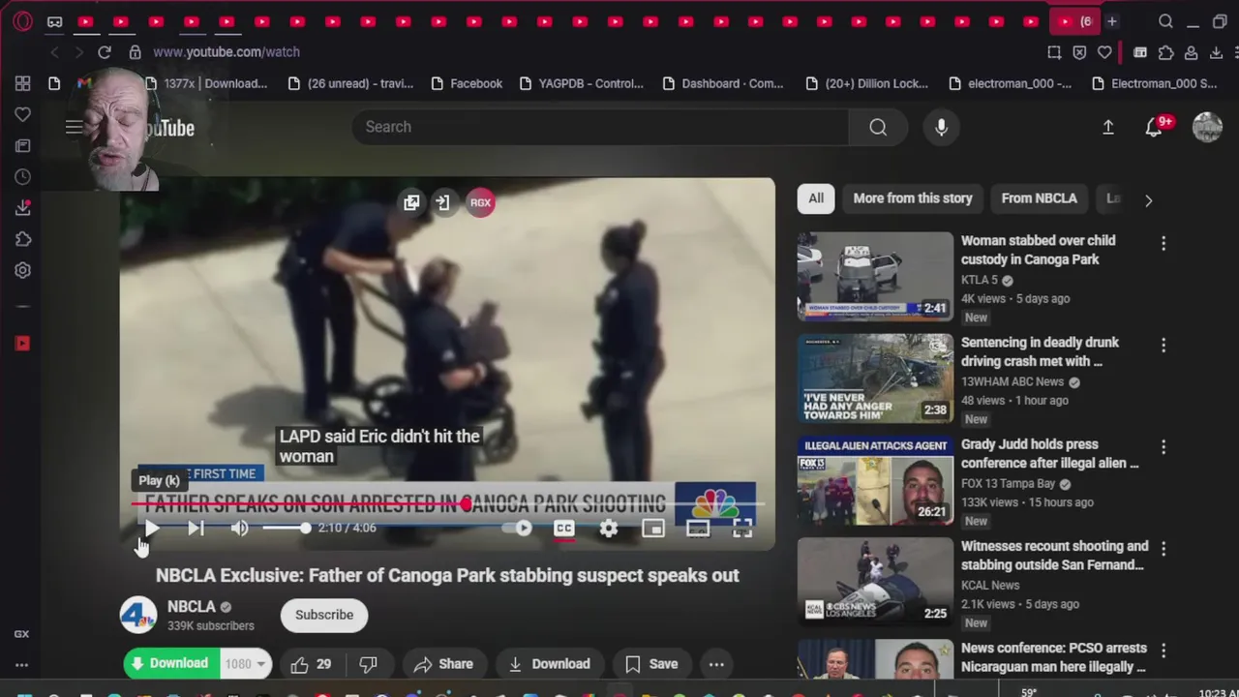Open NBCLA channel avatar
1239x697 pixels.
[x=137, y=615]
